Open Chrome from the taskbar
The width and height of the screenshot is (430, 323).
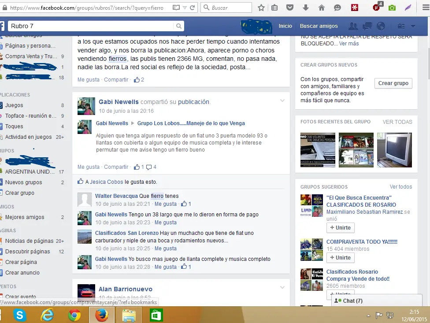74,315
